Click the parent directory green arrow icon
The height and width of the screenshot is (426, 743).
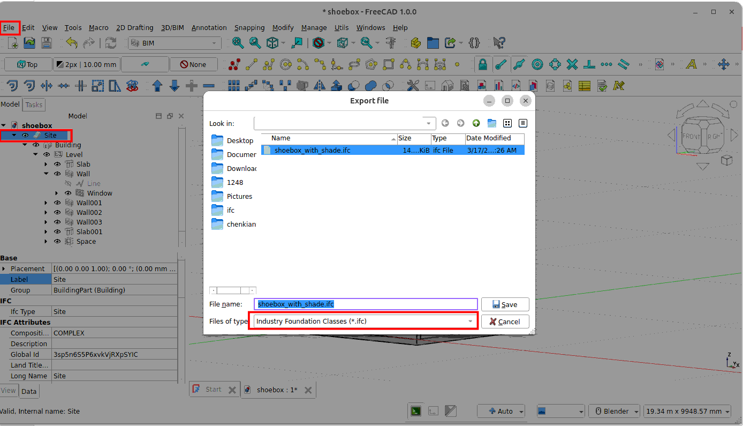pyautogui.click(x=476, y=123)
